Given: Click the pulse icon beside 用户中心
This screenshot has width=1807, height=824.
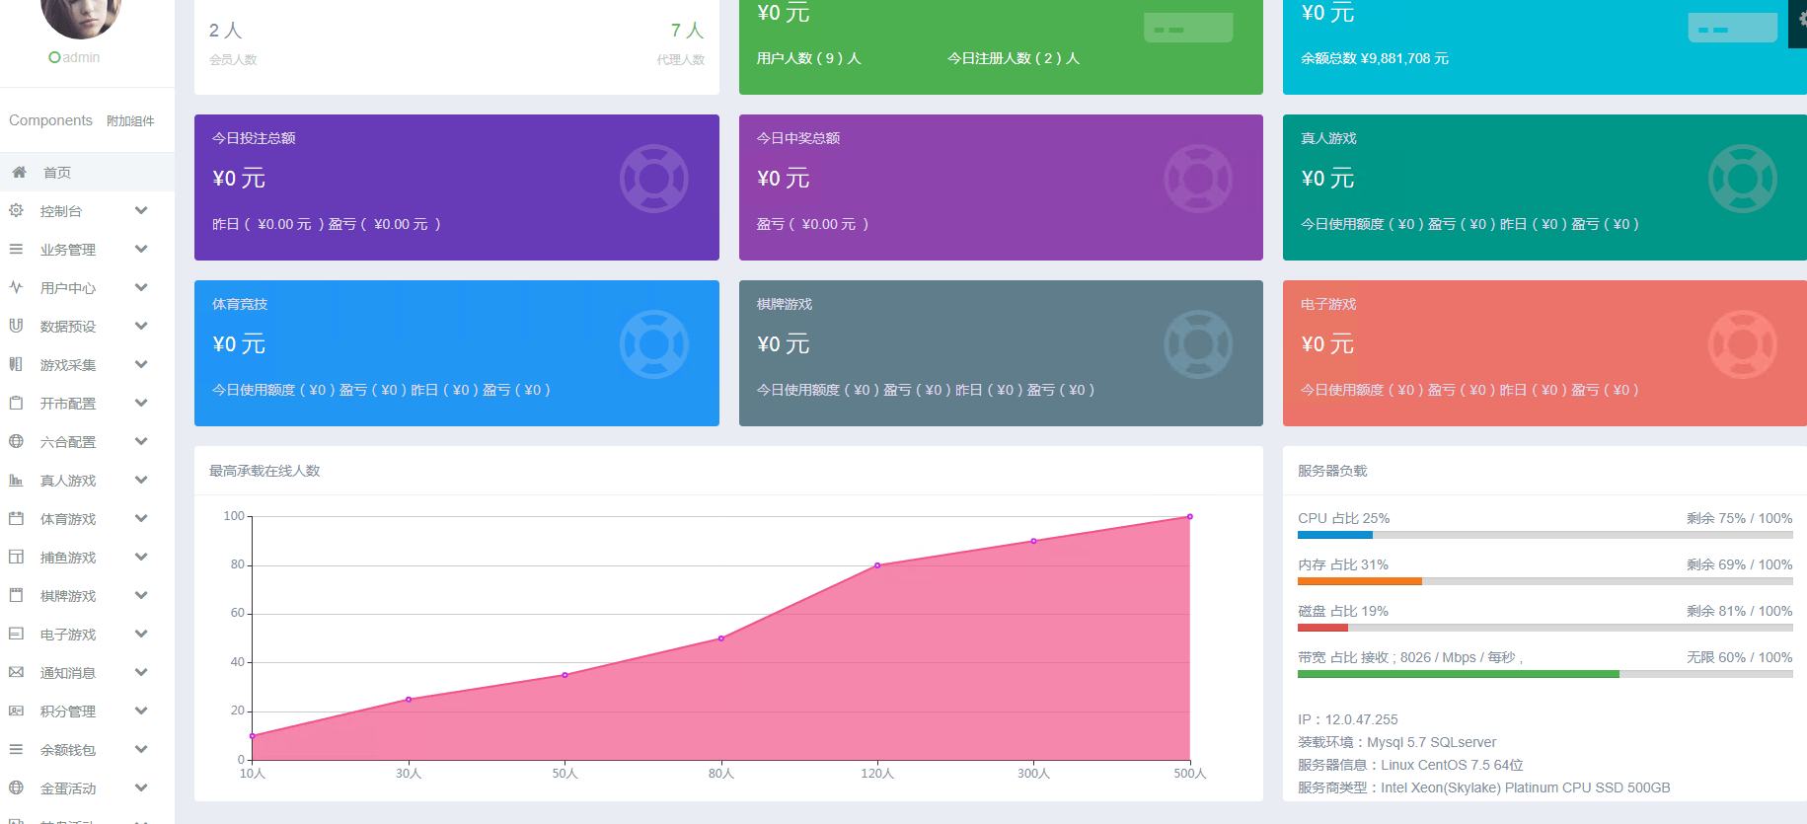Looking at the screenshot, I should tap(16, 287).
